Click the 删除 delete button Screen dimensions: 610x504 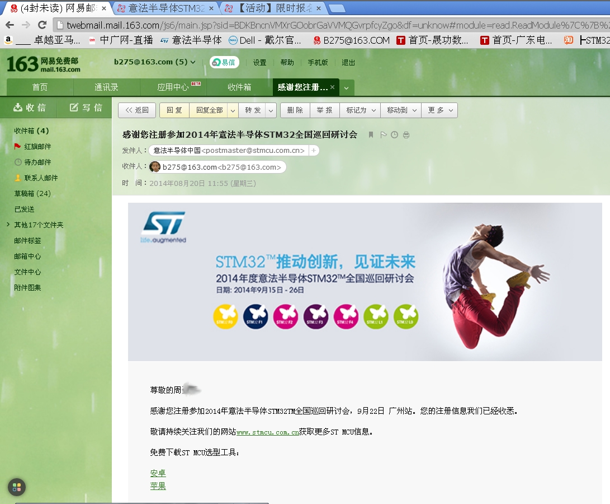coord(295,110)
